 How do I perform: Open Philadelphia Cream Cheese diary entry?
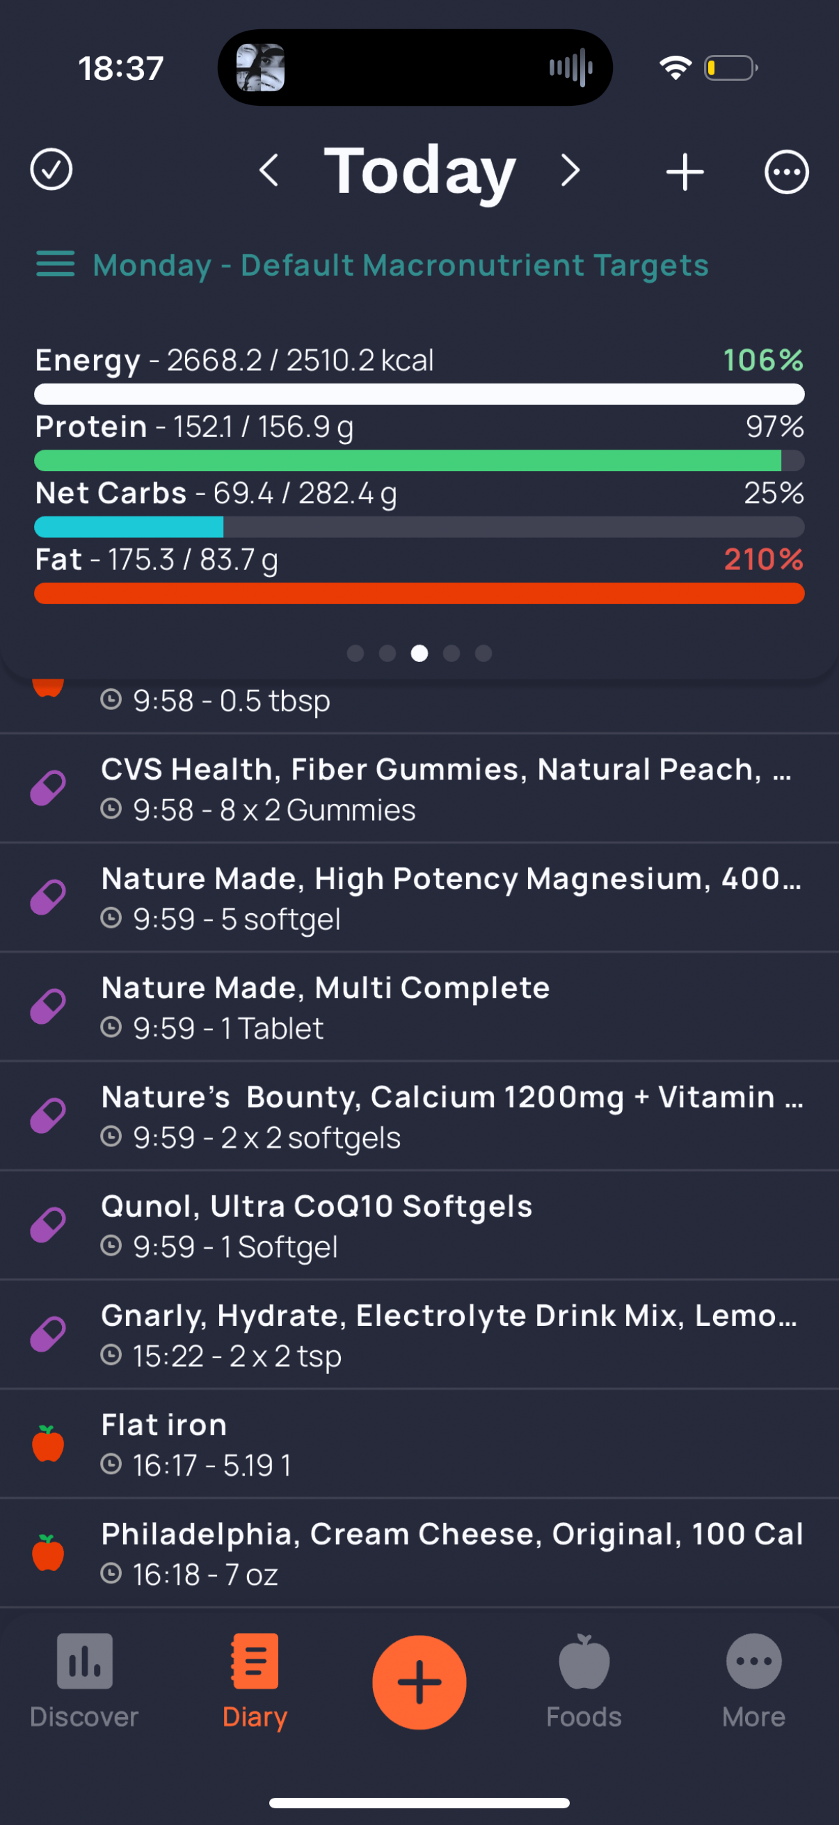419,1553
